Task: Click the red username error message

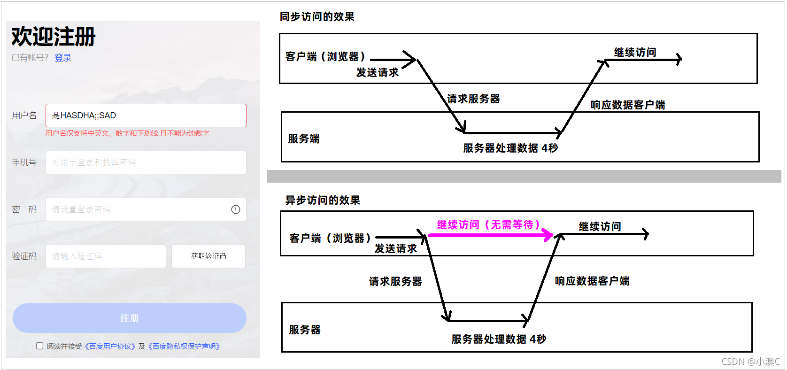Action: (127, 133)
